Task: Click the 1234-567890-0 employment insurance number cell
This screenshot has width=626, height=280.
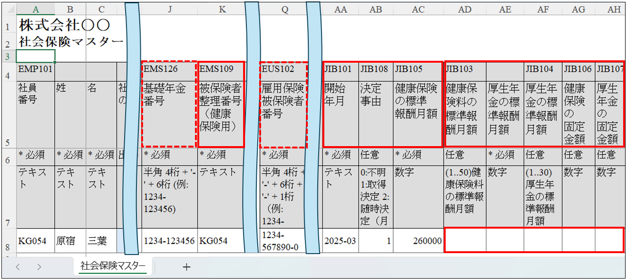Action: 284,241
